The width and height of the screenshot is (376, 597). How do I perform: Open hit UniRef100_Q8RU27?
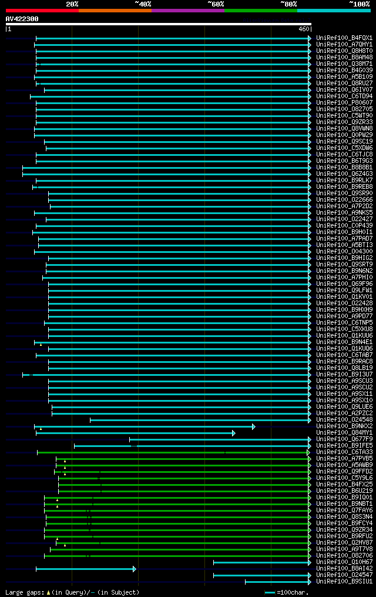(344, 84)
